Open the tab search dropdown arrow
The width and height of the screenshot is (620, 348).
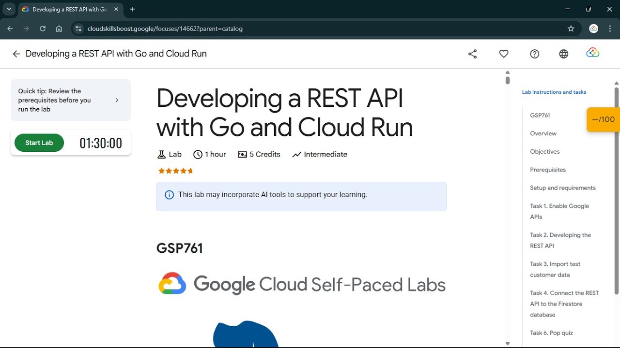click(9, 9)
